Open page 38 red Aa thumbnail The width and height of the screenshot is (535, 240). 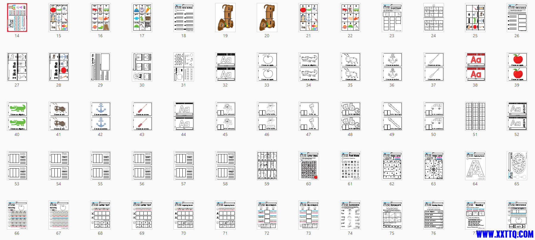point(475,67)
